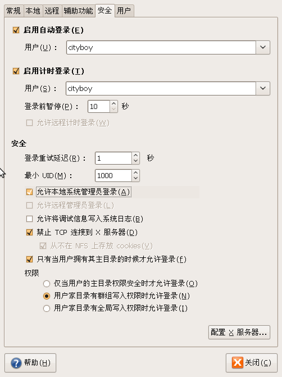282x377 pixels.
Task: Disable 允许本地系统管理员登录 checkbox
Action: coord(29,192)
